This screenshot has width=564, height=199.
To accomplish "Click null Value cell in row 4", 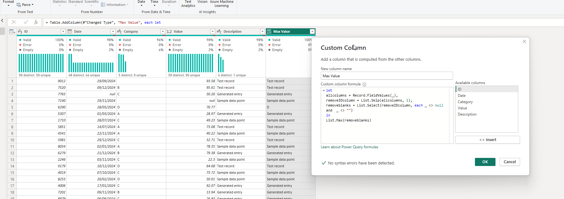I will tap(191, 101).
